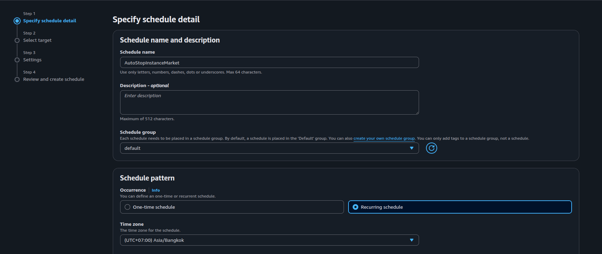Click the Occurrence Info link
This screenshot has height=254, width=602.
tap(156, 190)
